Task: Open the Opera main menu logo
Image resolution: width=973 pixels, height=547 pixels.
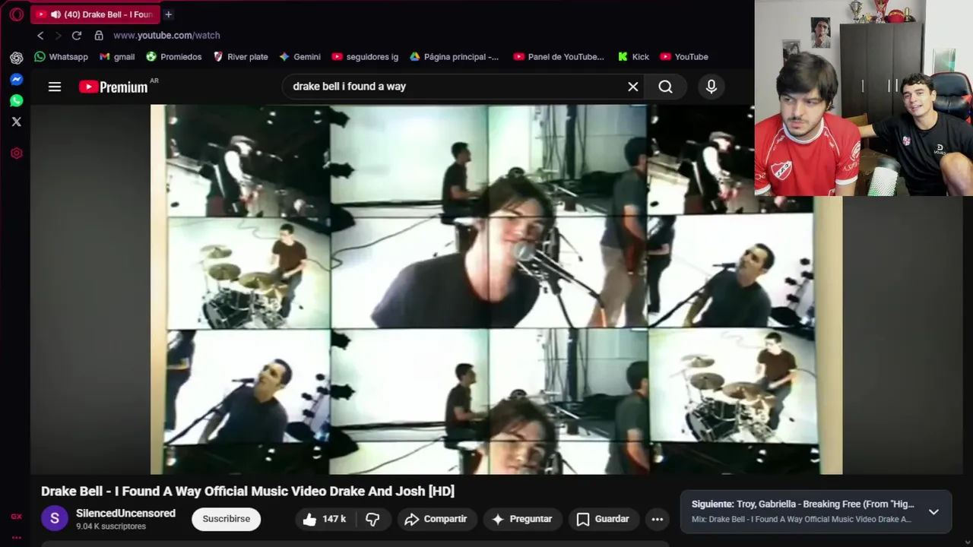Action: pyautogui.click(x=16, y=14)
